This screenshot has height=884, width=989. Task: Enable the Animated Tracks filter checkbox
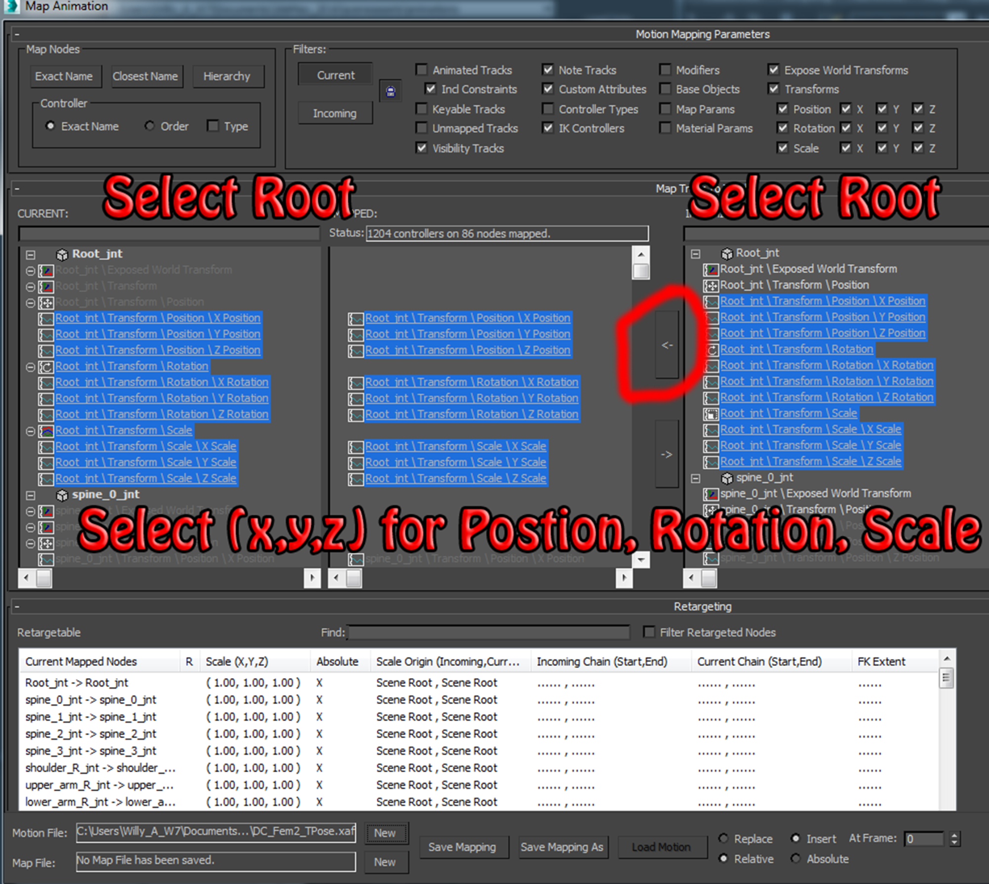421,70
